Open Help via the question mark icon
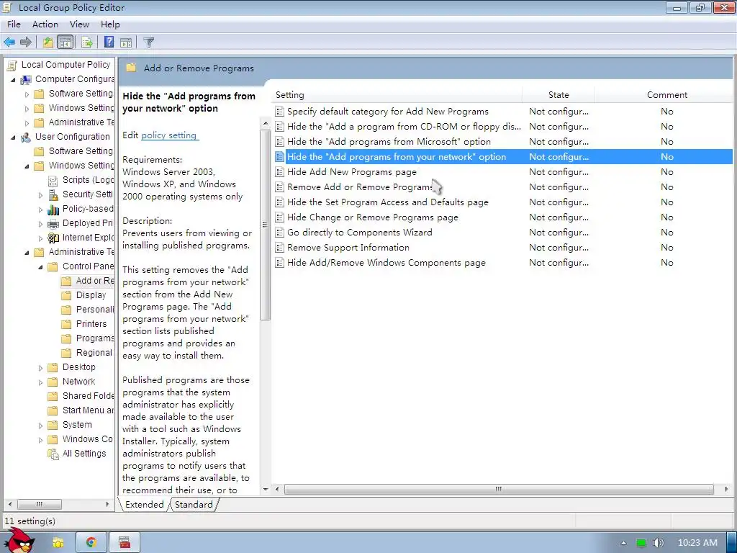The width and height of the screenshot is (737, 553). point(109,42)
